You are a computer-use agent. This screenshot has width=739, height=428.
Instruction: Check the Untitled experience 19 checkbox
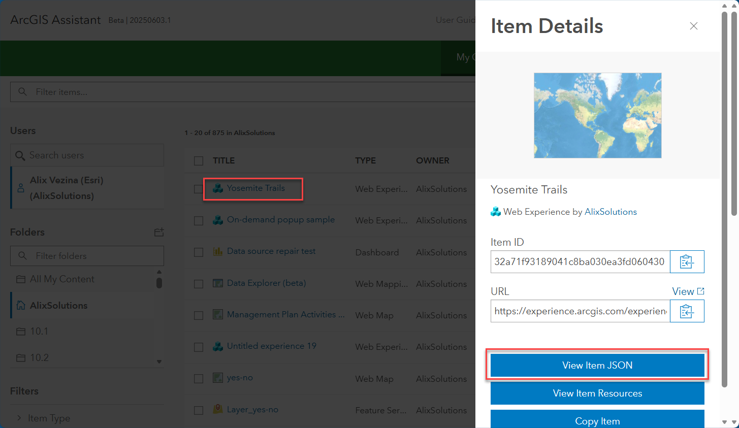pyautogui.click(x=199, y=347)
